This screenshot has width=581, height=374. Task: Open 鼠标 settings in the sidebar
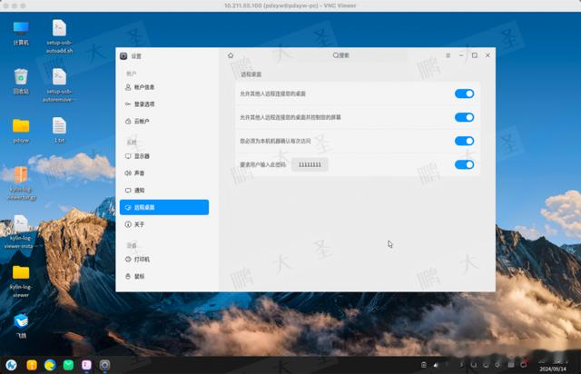coord(164,276)
